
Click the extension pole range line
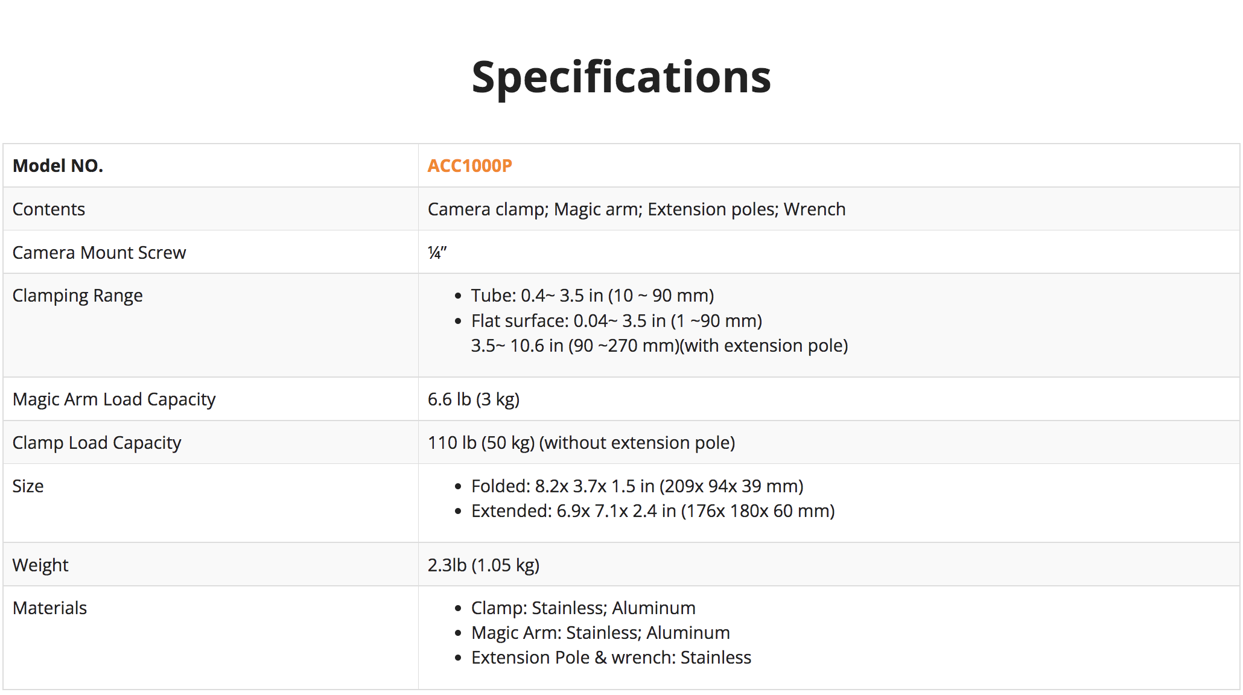659,346
